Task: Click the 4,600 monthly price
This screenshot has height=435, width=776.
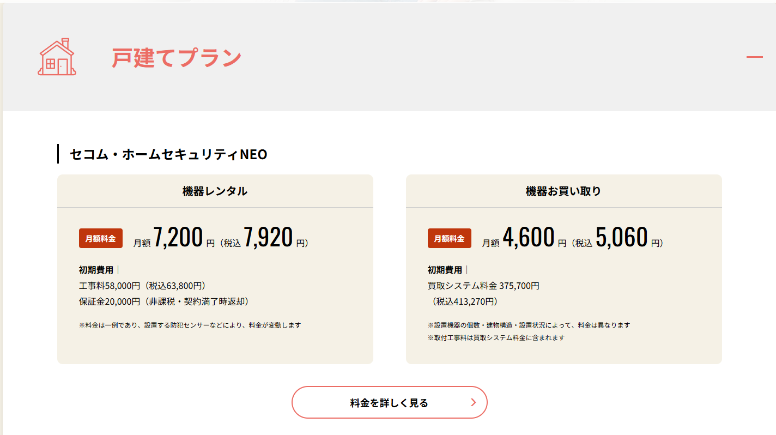Action: [x=528, y=238]
